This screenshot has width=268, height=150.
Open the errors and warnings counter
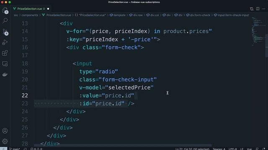coord(36,149)
